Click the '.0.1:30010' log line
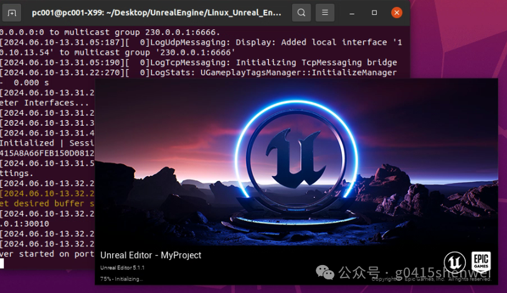 click(24, 223)
